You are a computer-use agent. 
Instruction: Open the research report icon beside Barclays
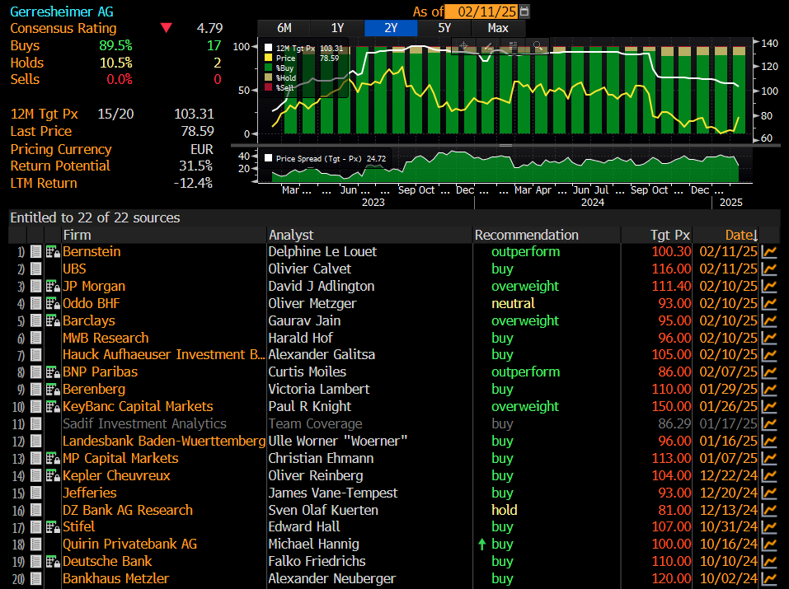coord(53,320)
